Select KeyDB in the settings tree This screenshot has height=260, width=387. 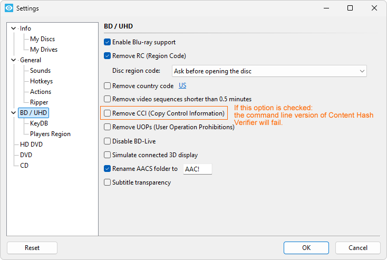pyautogui.click(x=39, y=123)
